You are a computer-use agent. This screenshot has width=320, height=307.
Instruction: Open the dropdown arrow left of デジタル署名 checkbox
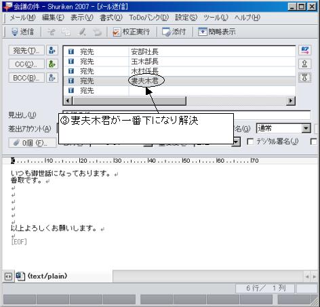coord(237,142)
